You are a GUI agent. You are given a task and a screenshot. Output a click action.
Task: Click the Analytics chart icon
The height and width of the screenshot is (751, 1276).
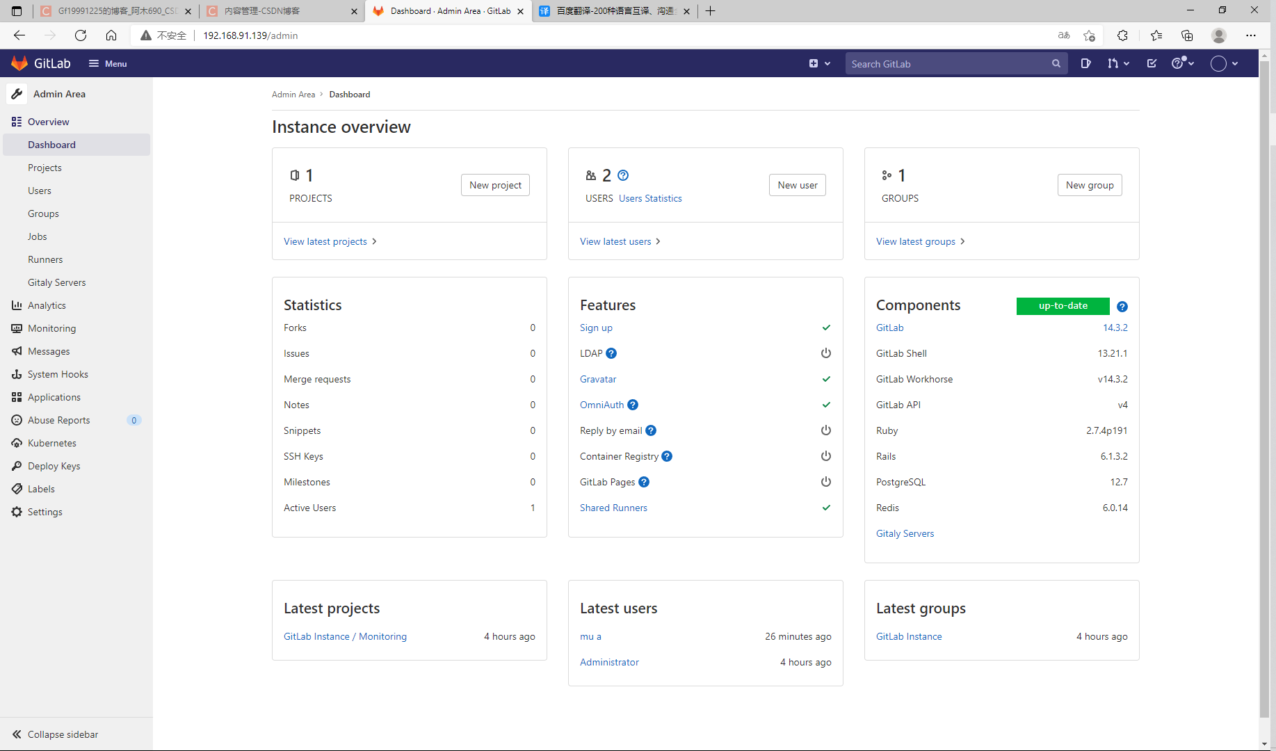pos(17,305)
